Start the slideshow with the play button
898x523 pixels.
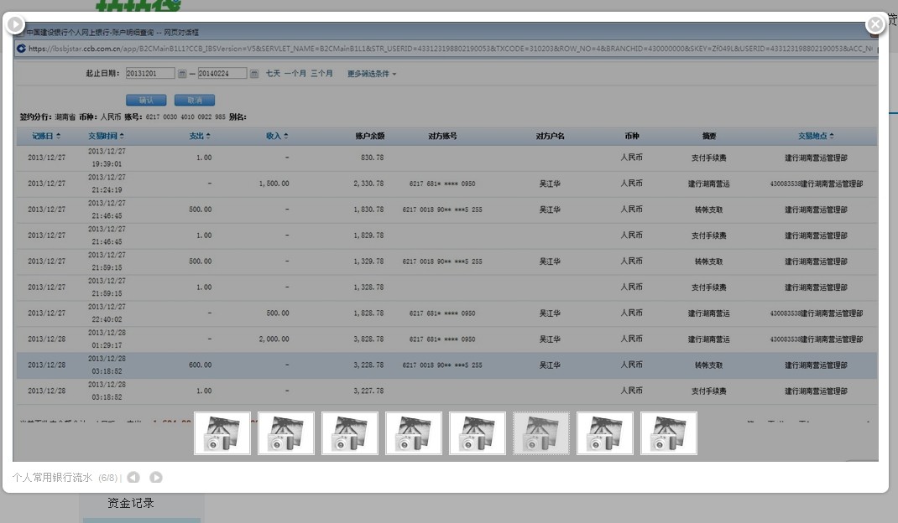(x=15, y=24)
